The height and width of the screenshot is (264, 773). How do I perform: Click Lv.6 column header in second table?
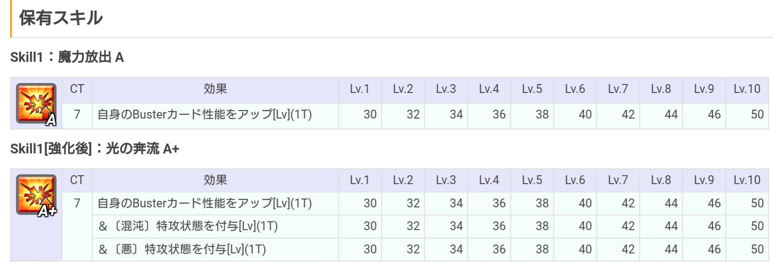point(575,180)
